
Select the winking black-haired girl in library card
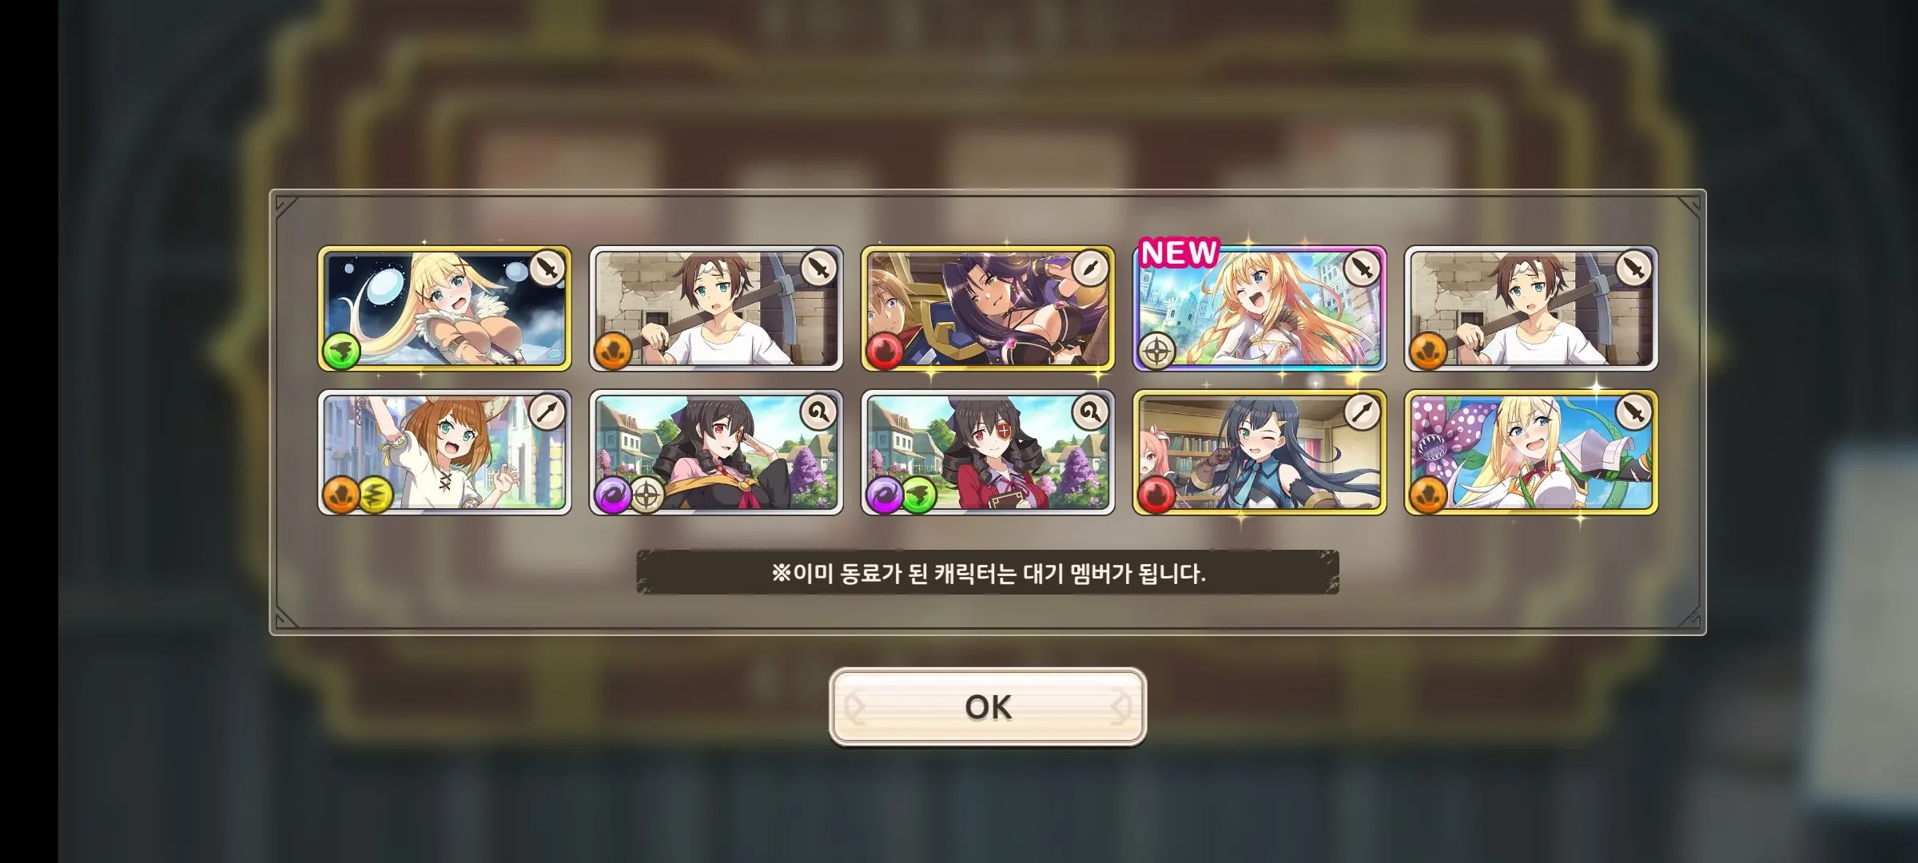(1259, 452)
